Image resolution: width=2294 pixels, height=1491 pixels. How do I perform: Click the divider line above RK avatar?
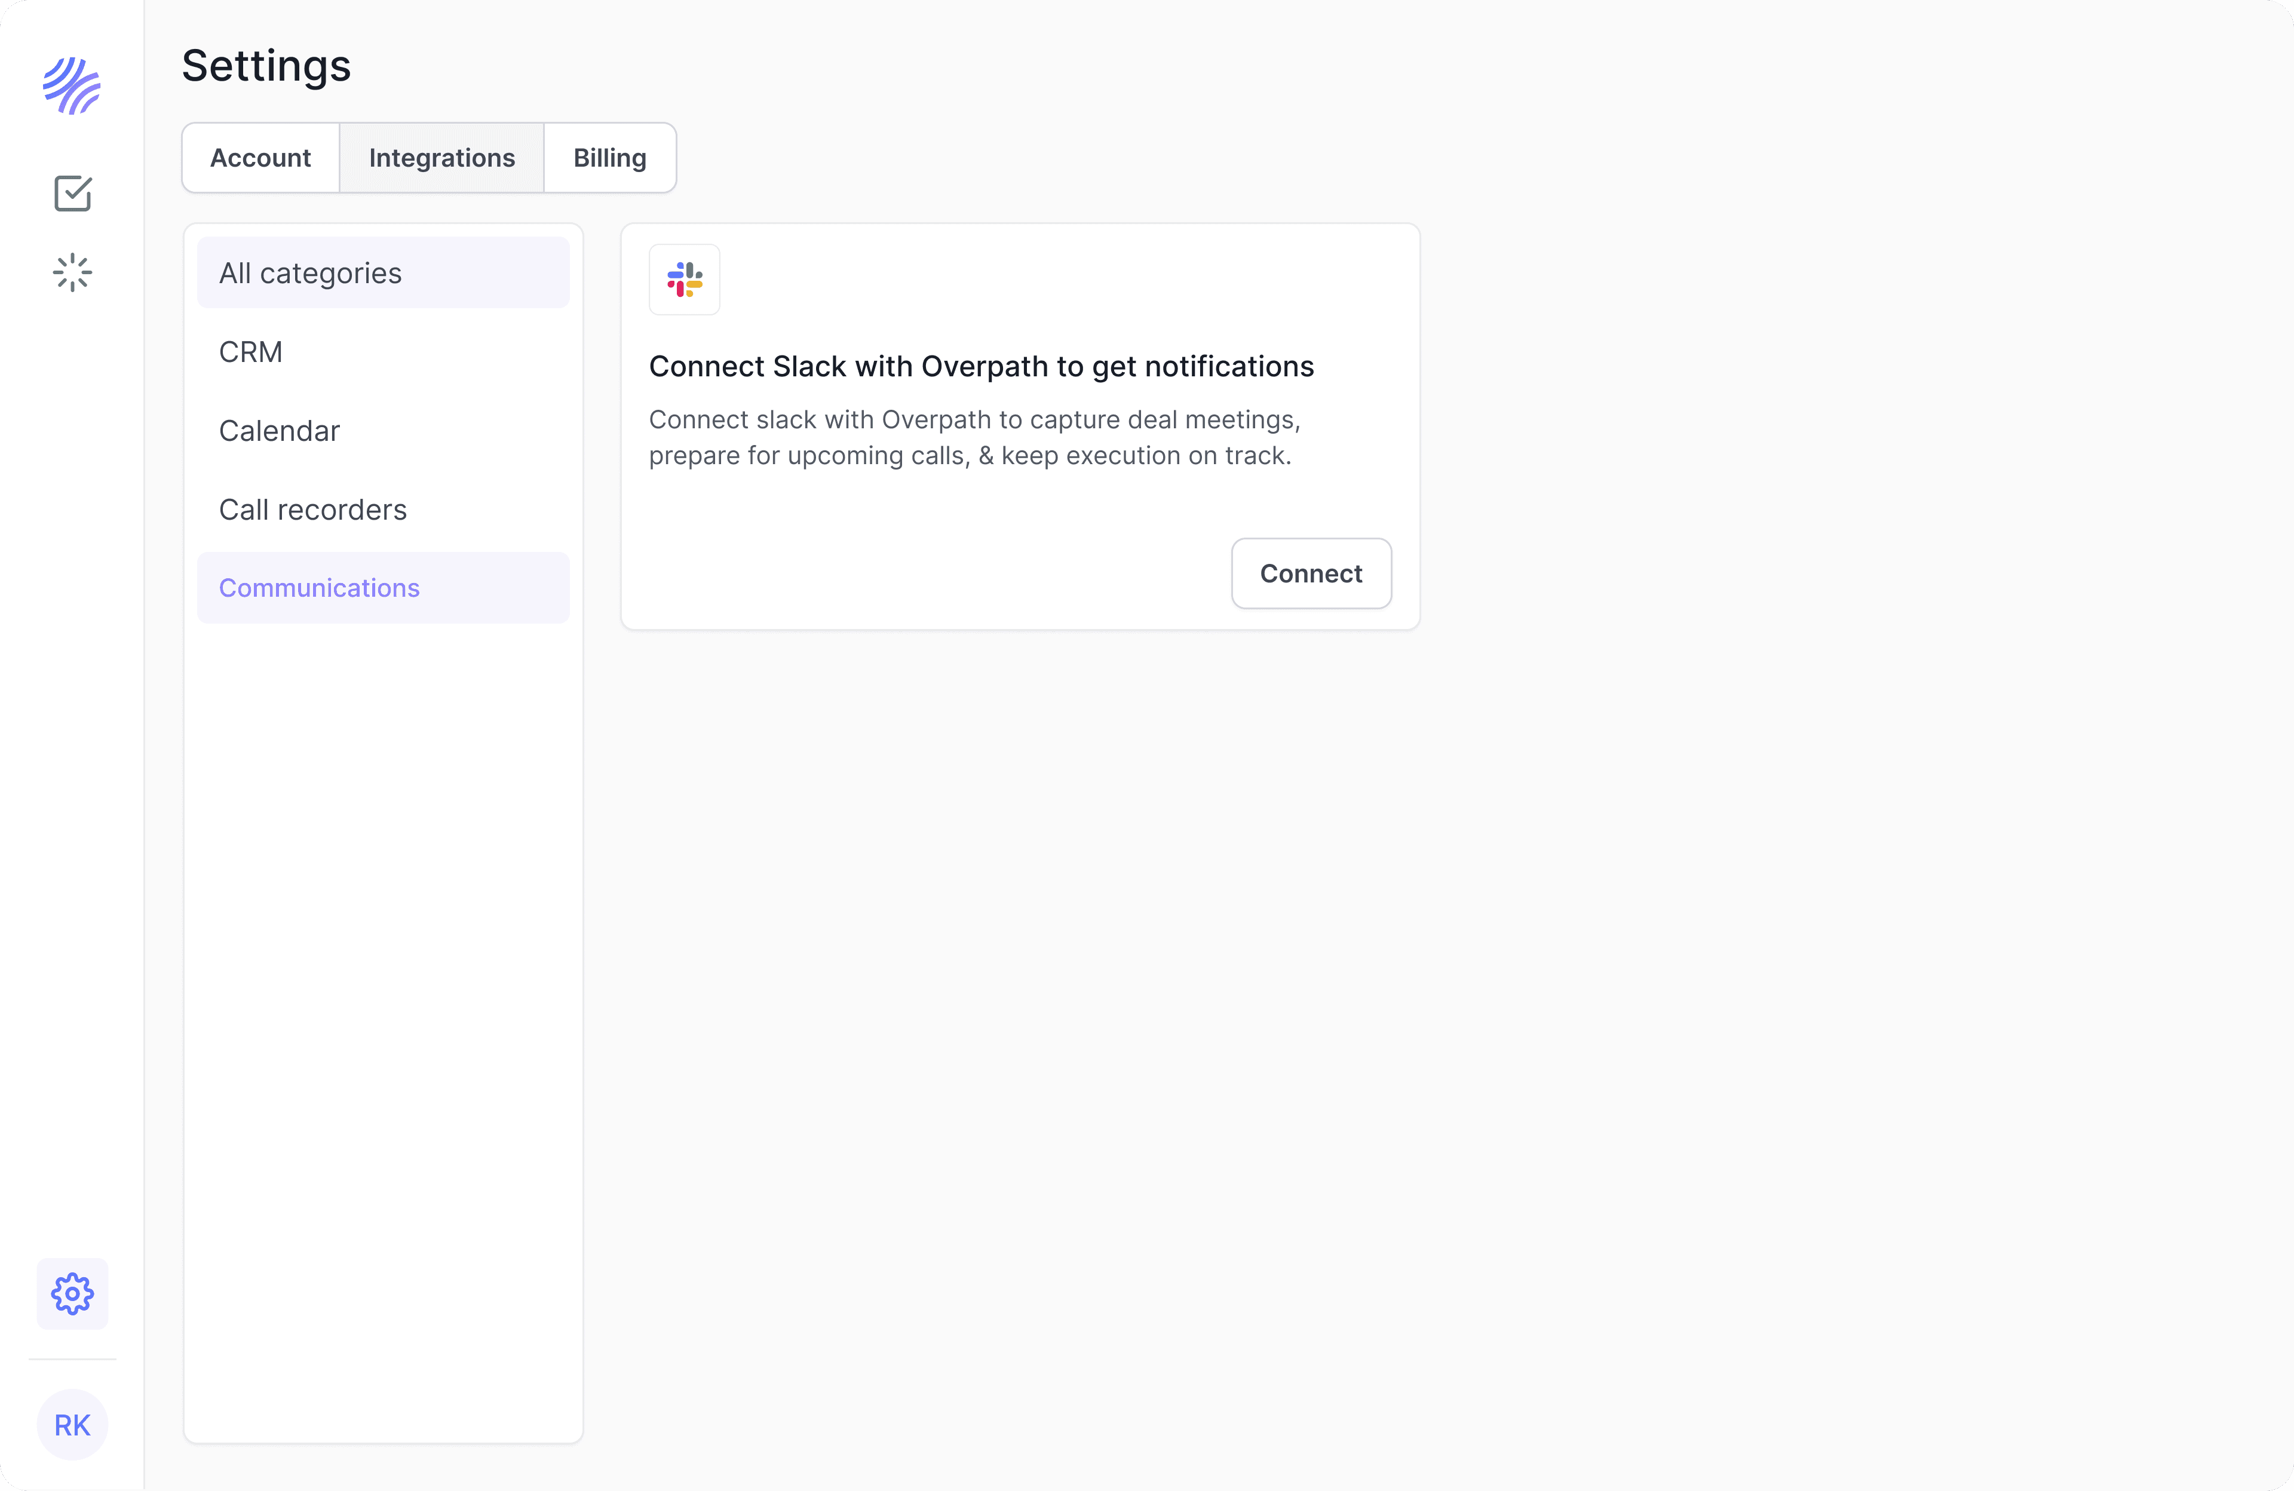click(x=72, y=1359)
